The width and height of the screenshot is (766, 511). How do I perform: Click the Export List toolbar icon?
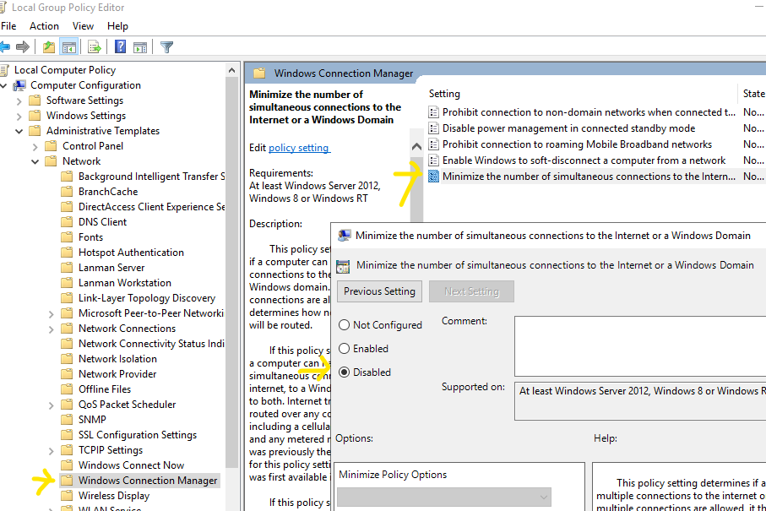pos(95,47)
